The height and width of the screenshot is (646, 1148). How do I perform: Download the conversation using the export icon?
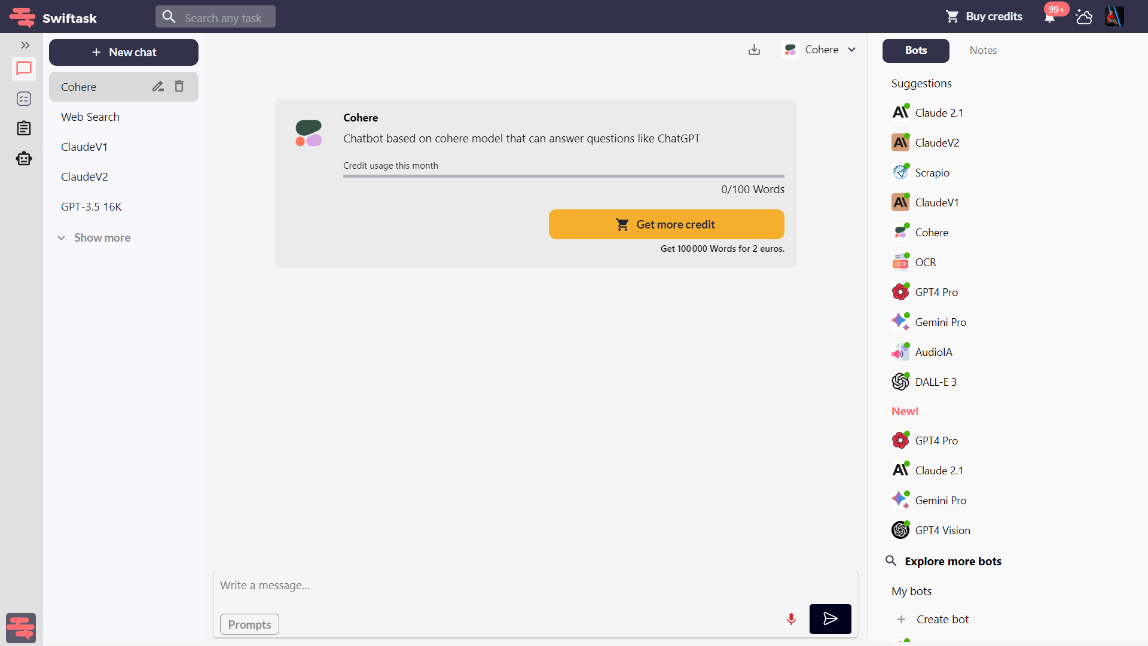tap(753, 50)
